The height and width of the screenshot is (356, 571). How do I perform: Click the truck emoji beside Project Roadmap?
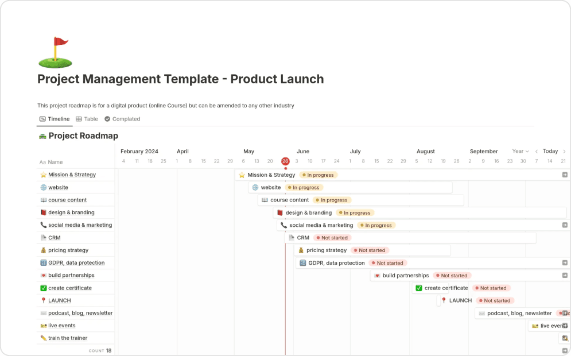click(41, 136)
